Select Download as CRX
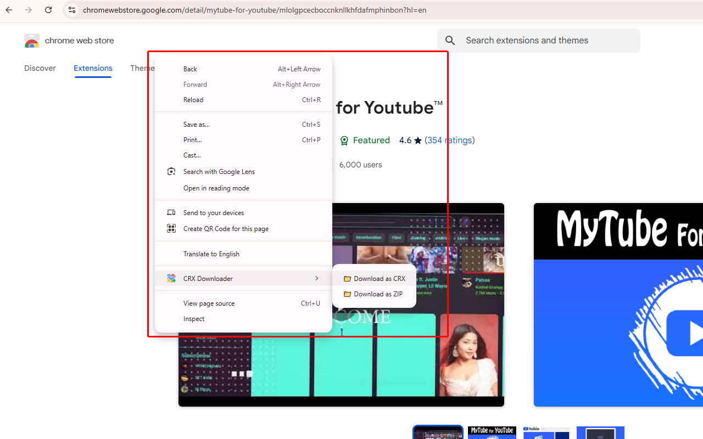Image resolution: width=703 pixels, height=439 pixels. (x=374, y=279)
